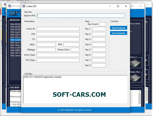The width and height of the screenshot is (153, 116).
Task: Click the Key 3 field
Action: pos(99,39)
